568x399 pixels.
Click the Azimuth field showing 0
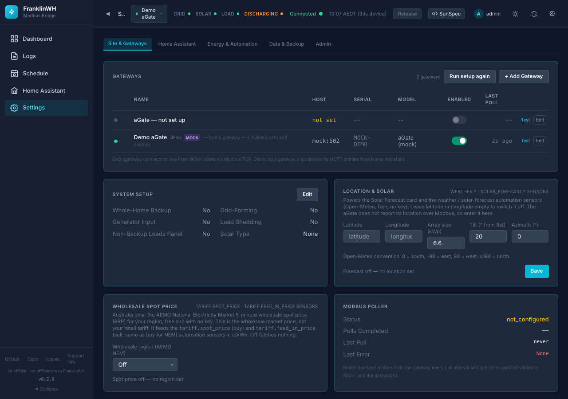[530, 236]
